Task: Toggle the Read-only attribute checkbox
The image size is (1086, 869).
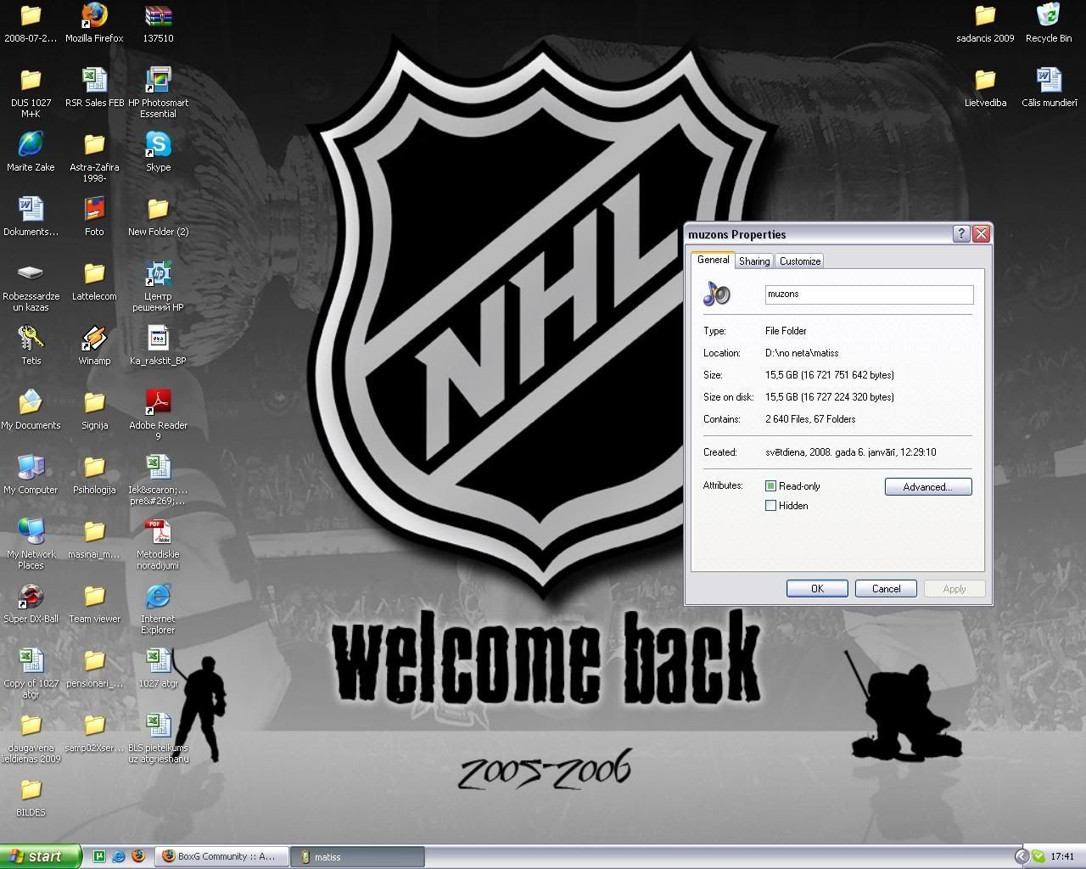Action: (x=770, y=486)
